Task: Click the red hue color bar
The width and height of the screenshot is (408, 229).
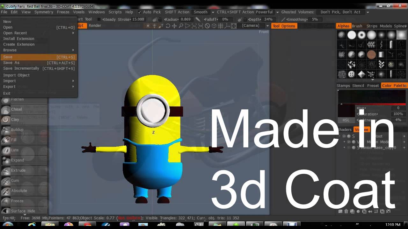Action: tap(372, 104)
